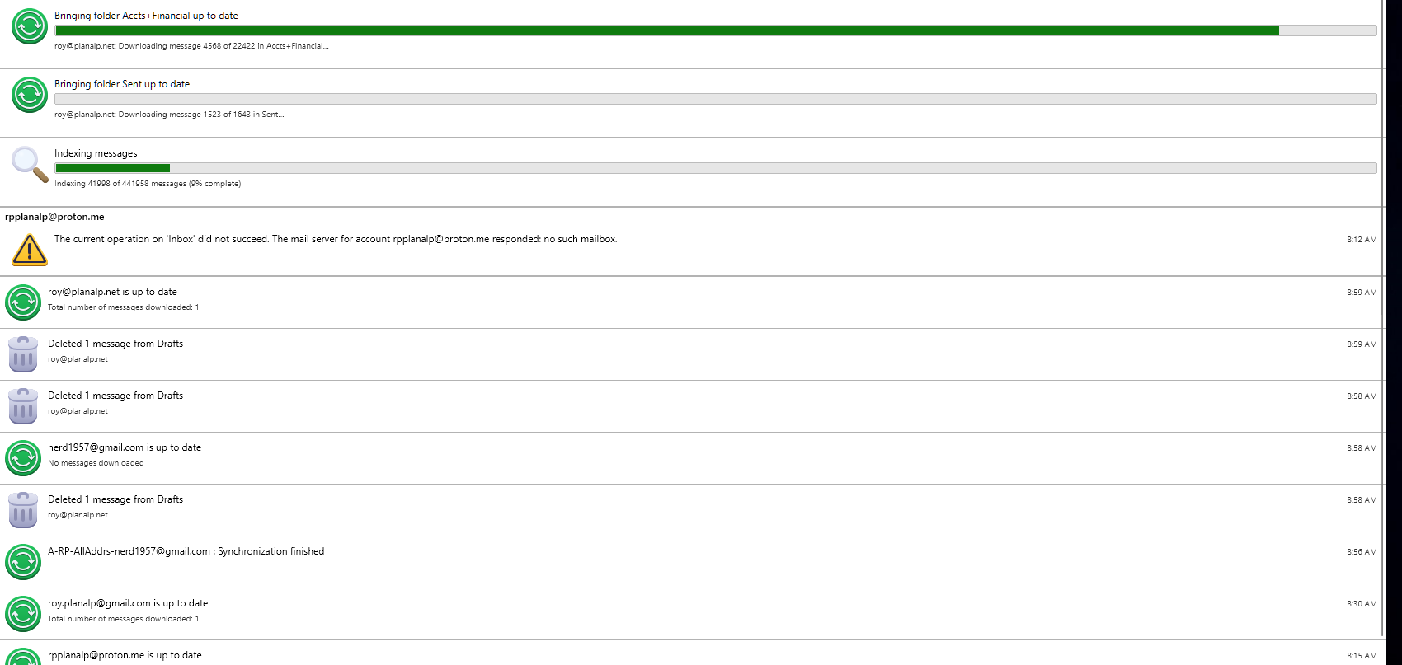
Task: Click trash icon of the 8:59 AM deletion
Action: coord(23,354)
